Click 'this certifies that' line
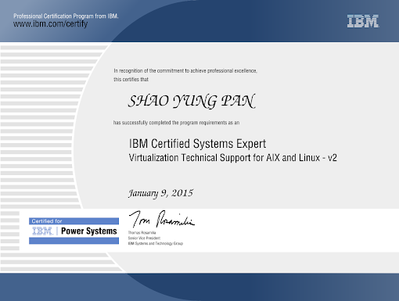 click(131, 80)
